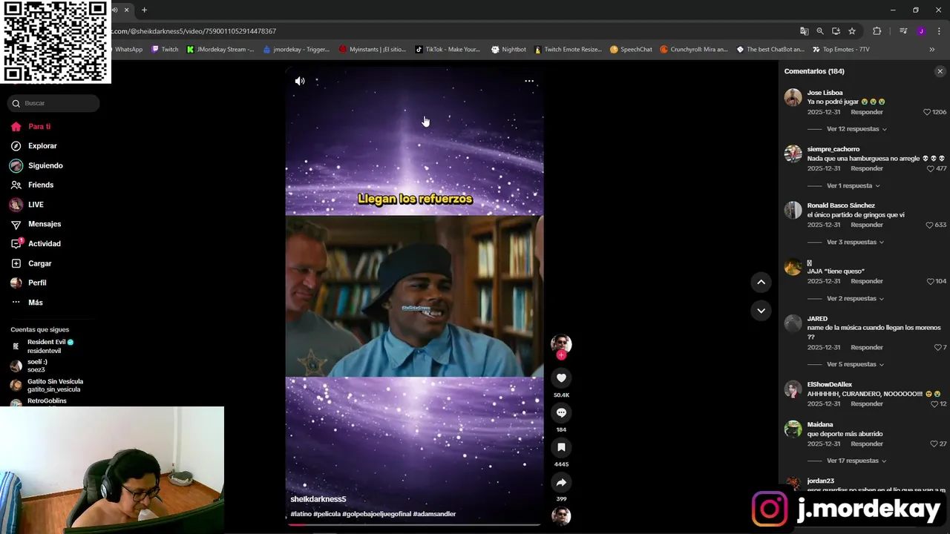Like ElShowDeAllex's comment
Image resolution: width=950 pixels, height=534 pixels.
coord(934,403)
